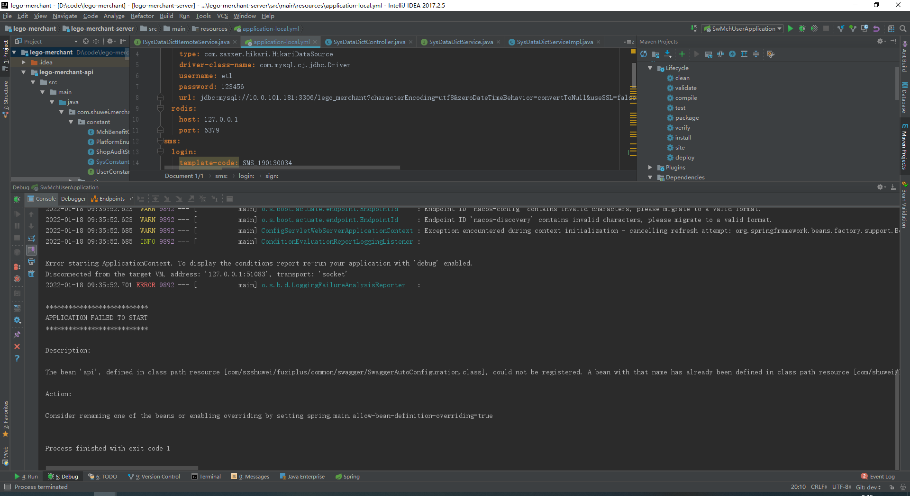
Task: Collapse all nodes in Maven Projects
Action: coord(756,54)
